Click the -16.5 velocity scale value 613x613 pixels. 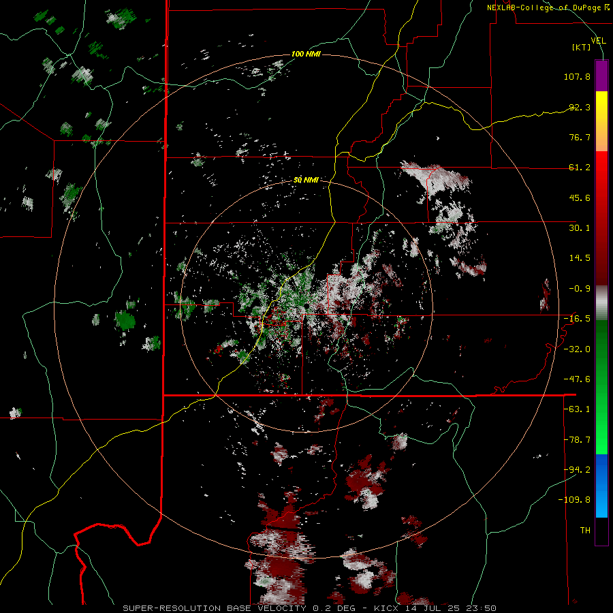[x=577, y=319]
